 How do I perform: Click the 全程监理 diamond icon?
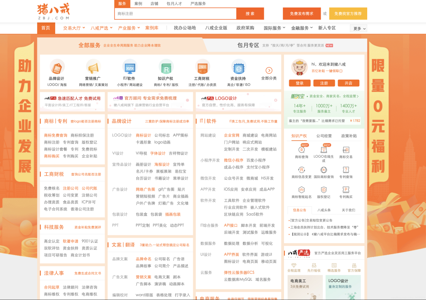[294, 265]
